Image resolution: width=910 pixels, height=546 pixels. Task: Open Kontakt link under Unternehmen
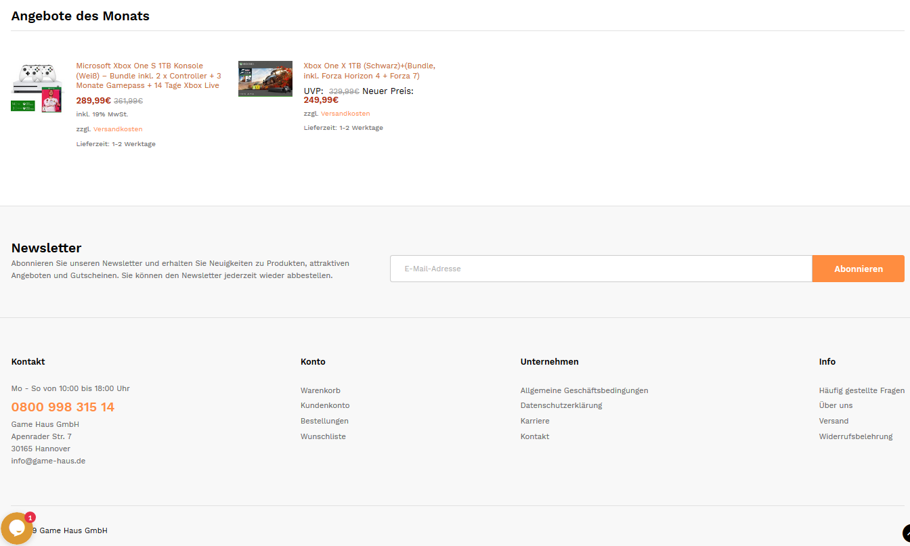coord(535,436)
